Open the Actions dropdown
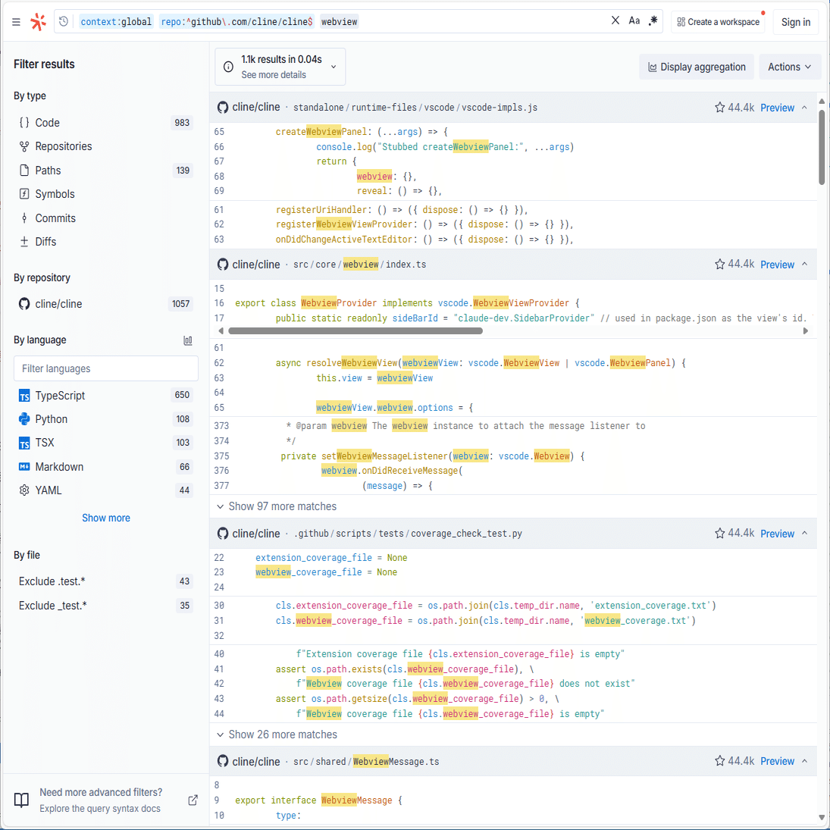The width and height of the screenshot is (830, 830). pos(789,67)
